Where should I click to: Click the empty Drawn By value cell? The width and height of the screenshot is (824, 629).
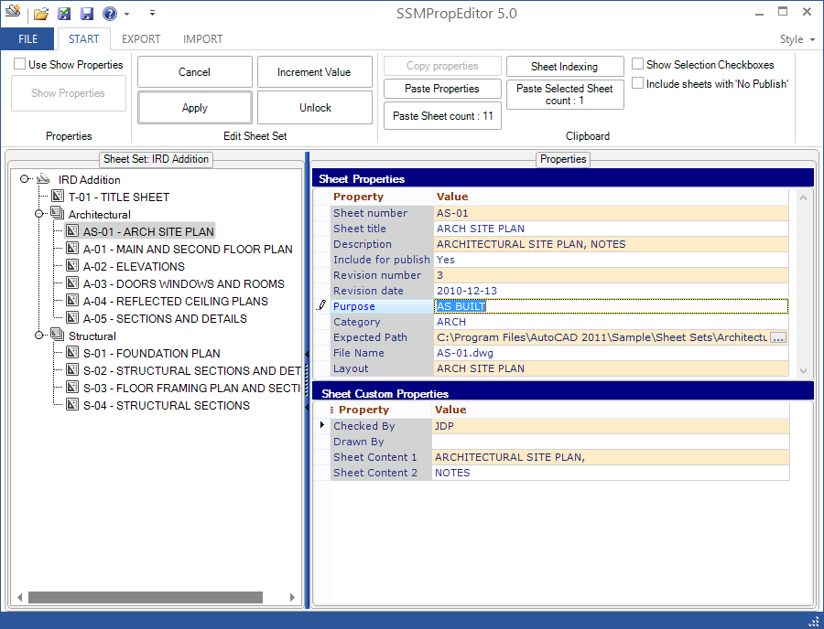tap(611, 442)
